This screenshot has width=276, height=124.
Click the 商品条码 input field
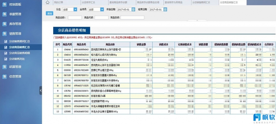click(132, 18)
